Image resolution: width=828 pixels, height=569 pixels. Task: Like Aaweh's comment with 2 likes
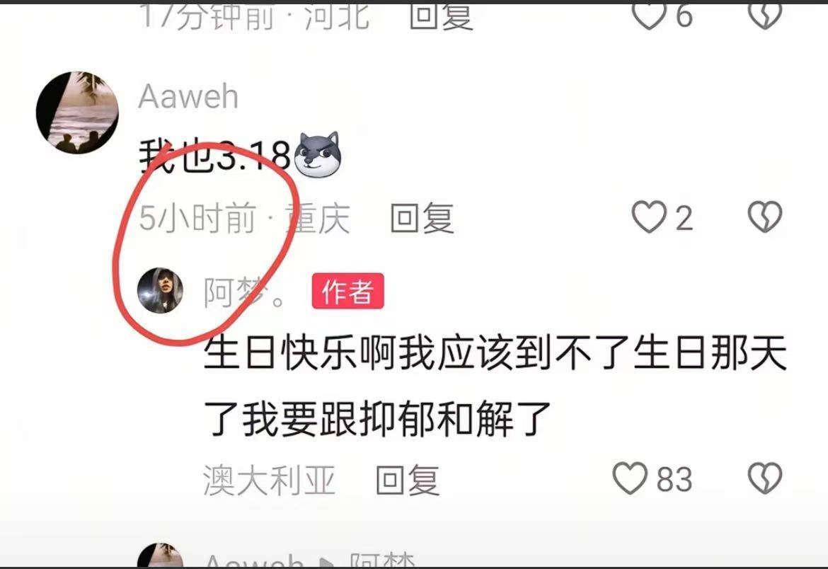coord(649,217)
